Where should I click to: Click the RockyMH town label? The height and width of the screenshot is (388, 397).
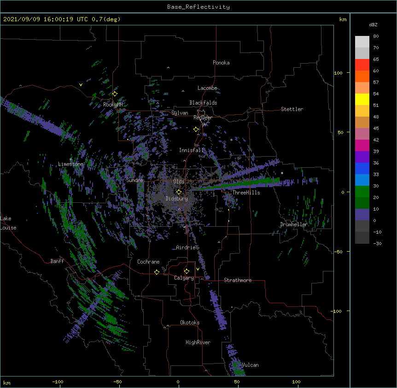(x=113, y=105)
